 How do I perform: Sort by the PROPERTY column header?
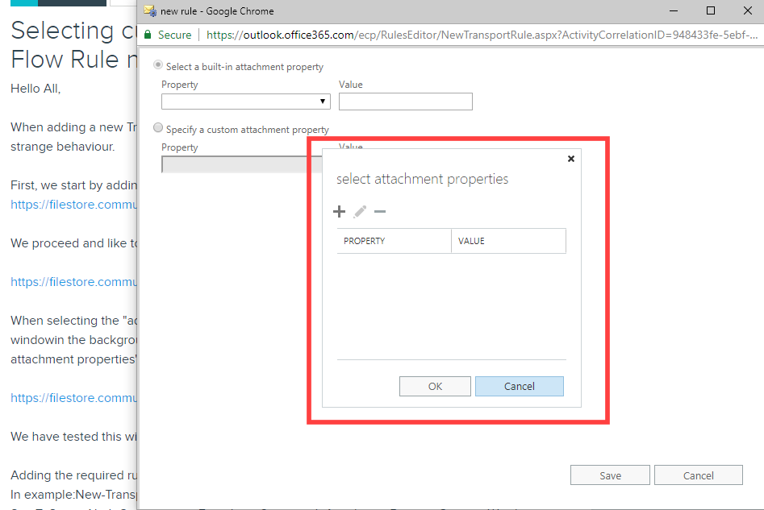pyautogui.click(x=395, y=241)
